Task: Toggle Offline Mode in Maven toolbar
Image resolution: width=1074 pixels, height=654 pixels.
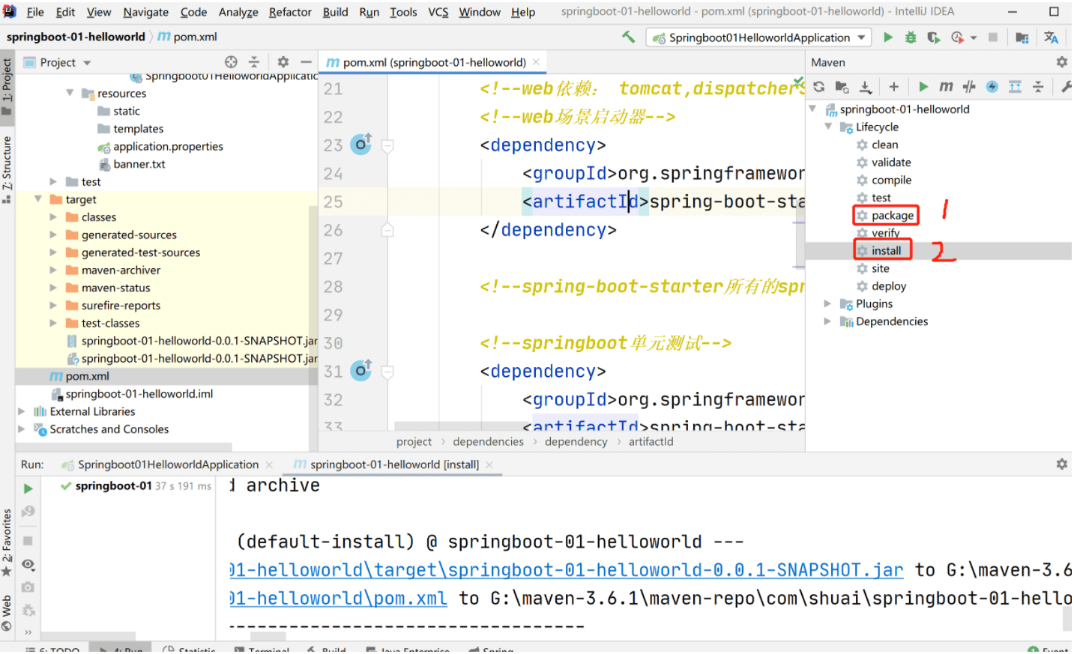Action: 969,87
